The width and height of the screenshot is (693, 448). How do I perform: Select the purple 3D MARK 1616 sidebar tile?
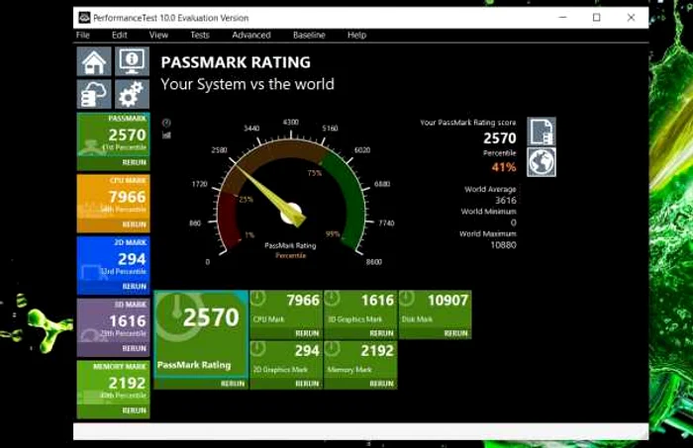(x=113, y=327)
